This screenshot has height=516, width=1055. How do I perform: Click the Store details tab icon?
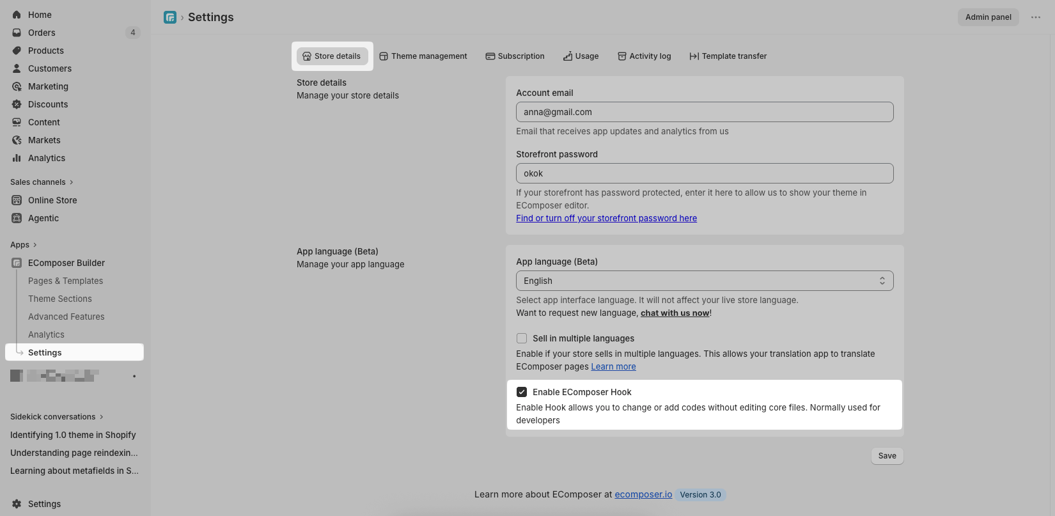tap(307, 56)
